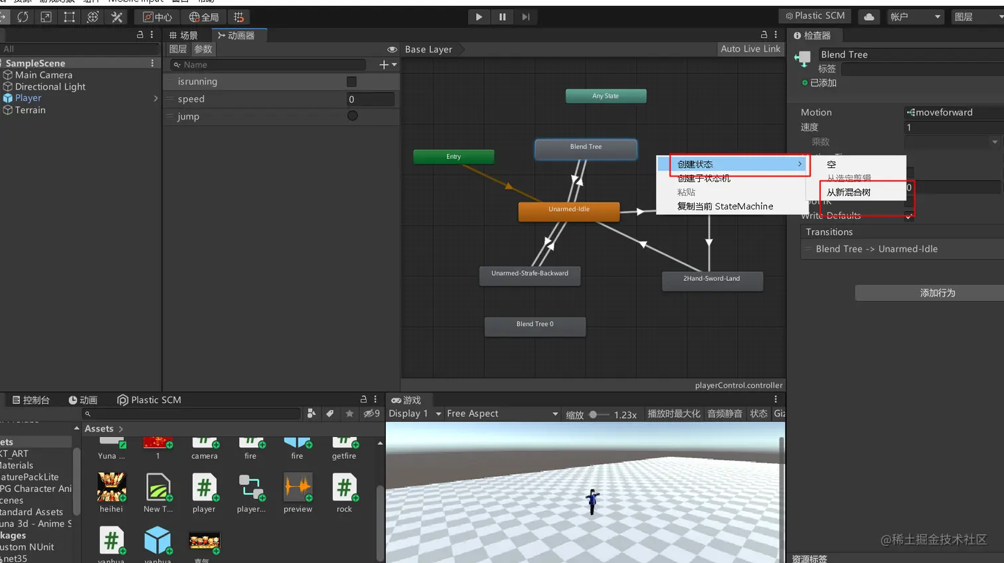
Task: Click the Plastic SCM toolbar button
Action: point(815,16)
